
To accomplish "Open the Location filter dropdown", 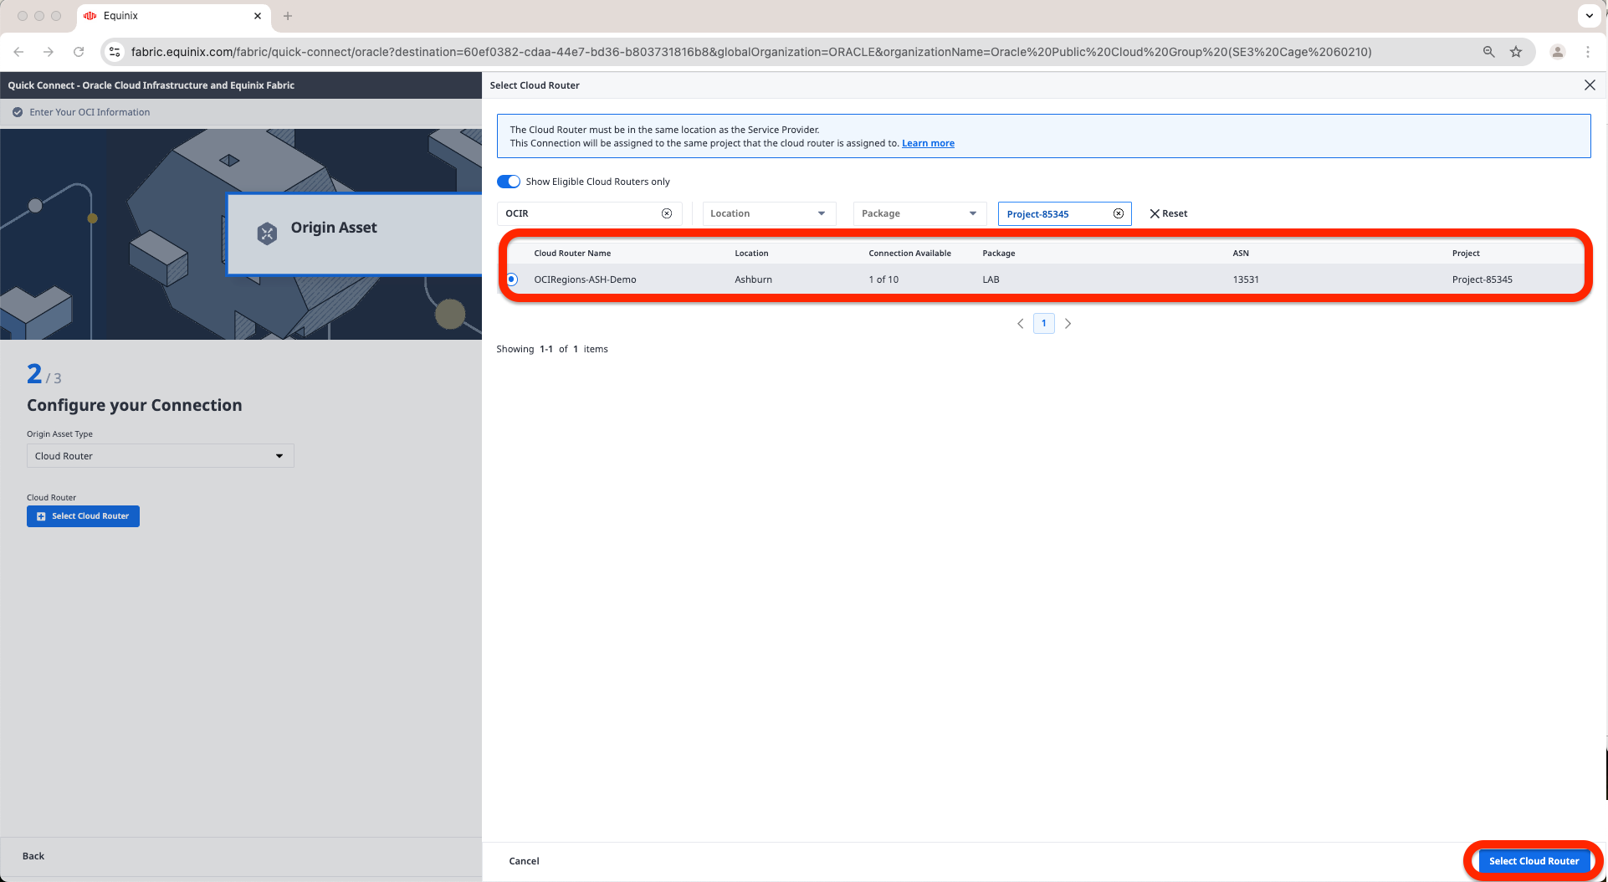I will coord(769,213).
